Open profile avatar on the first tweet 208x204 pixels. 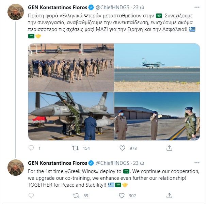tap(15, 13)
